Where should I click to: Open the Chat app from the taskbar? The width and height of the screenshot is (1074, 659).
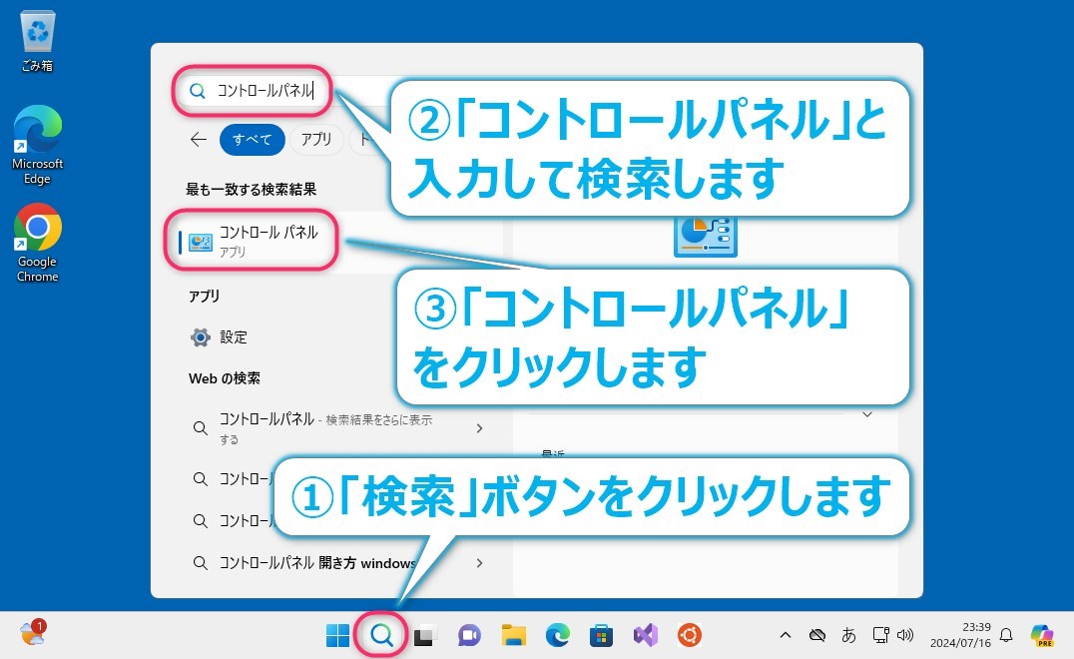468,634
